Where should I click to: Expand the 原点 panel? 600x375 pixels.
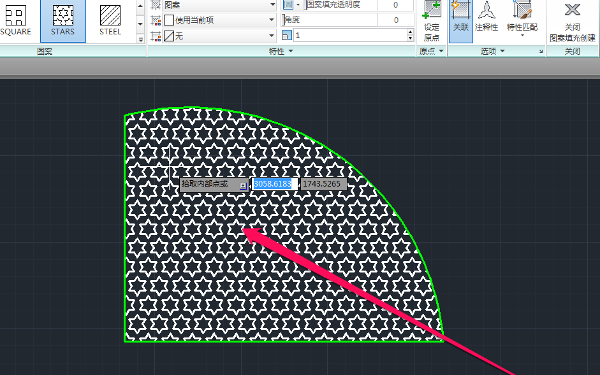coord(432,51)
